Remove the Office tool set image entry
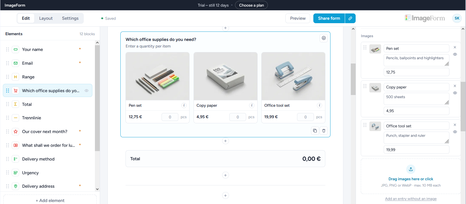The width and height of the screenshot is (466, 204). click(x=455, y=125)
